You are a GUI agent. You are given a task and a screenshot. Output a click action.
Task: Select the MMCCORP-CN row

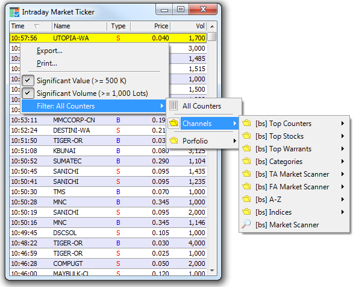coord(108,120)
